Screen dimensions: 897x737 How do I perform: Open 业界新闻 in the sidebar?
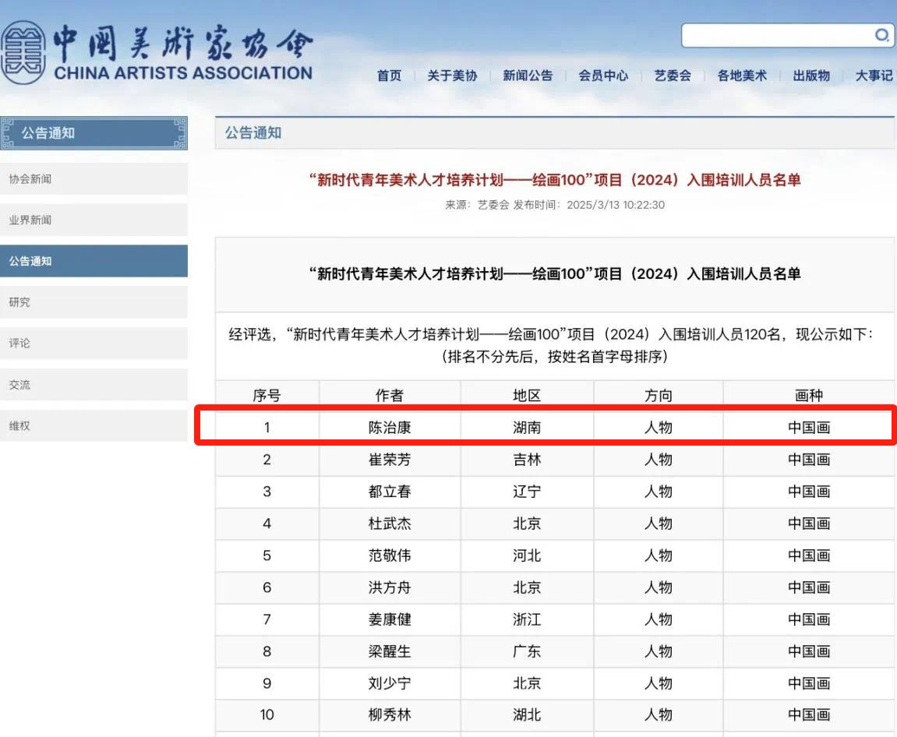(x=94, y=220)
